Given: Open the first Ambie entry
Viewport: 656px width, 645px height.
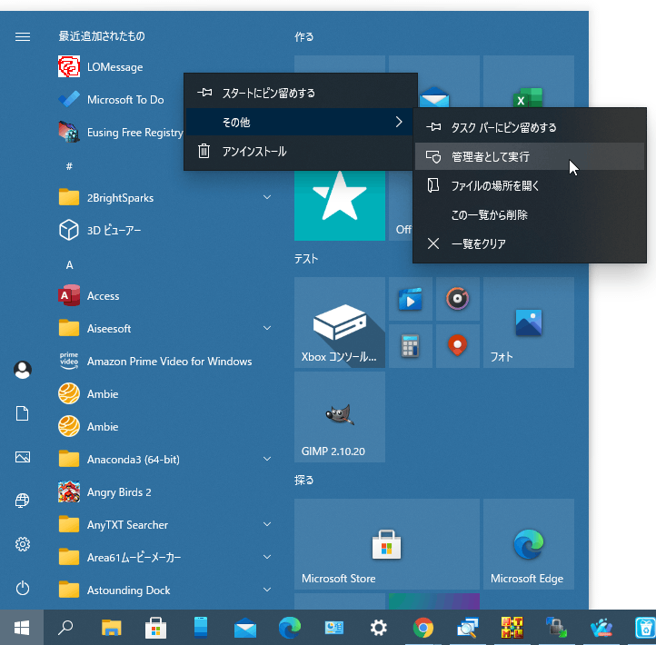Looking at the screenshot, I should [x=165, y=393].
